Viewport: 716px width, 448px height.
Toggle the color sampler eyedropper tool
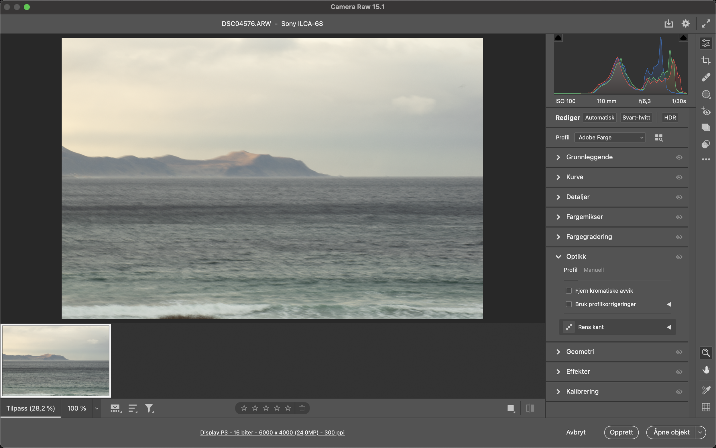(x=706, y=390)
